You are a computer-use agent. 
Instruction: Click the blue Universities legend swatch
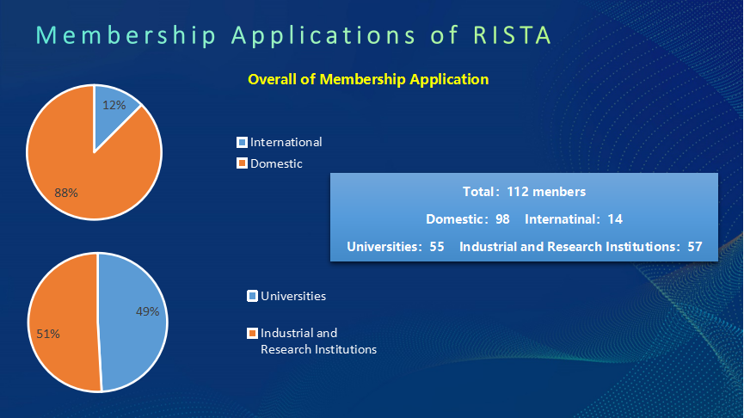pos(252,296)
